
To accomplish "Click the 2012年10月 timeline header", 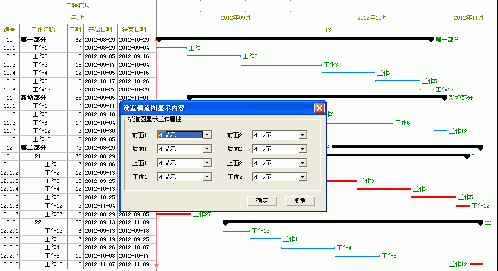I will [372, 18].
